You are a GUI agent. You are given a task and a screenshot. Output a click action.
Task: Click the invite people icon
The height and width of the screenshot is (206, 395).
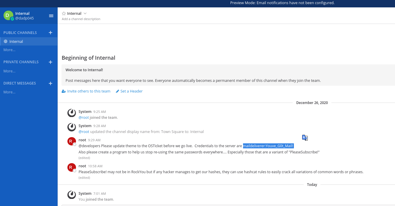pyautogui.click(x=64, y=91)
